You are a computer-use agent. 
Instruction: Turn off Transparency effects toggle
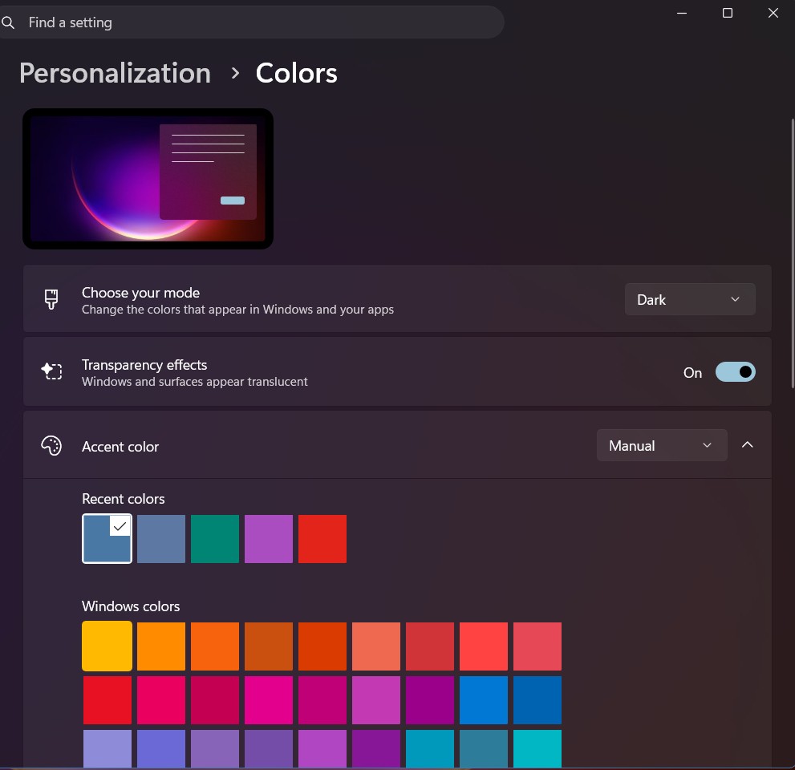coord(735,372)
